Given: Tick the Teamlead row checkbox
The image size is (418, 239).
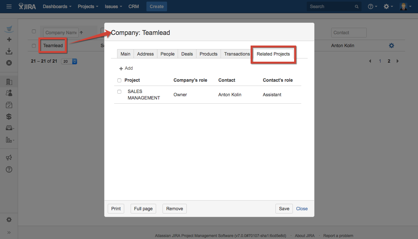Looking at the screenshot, I should (x=34, y=46).
